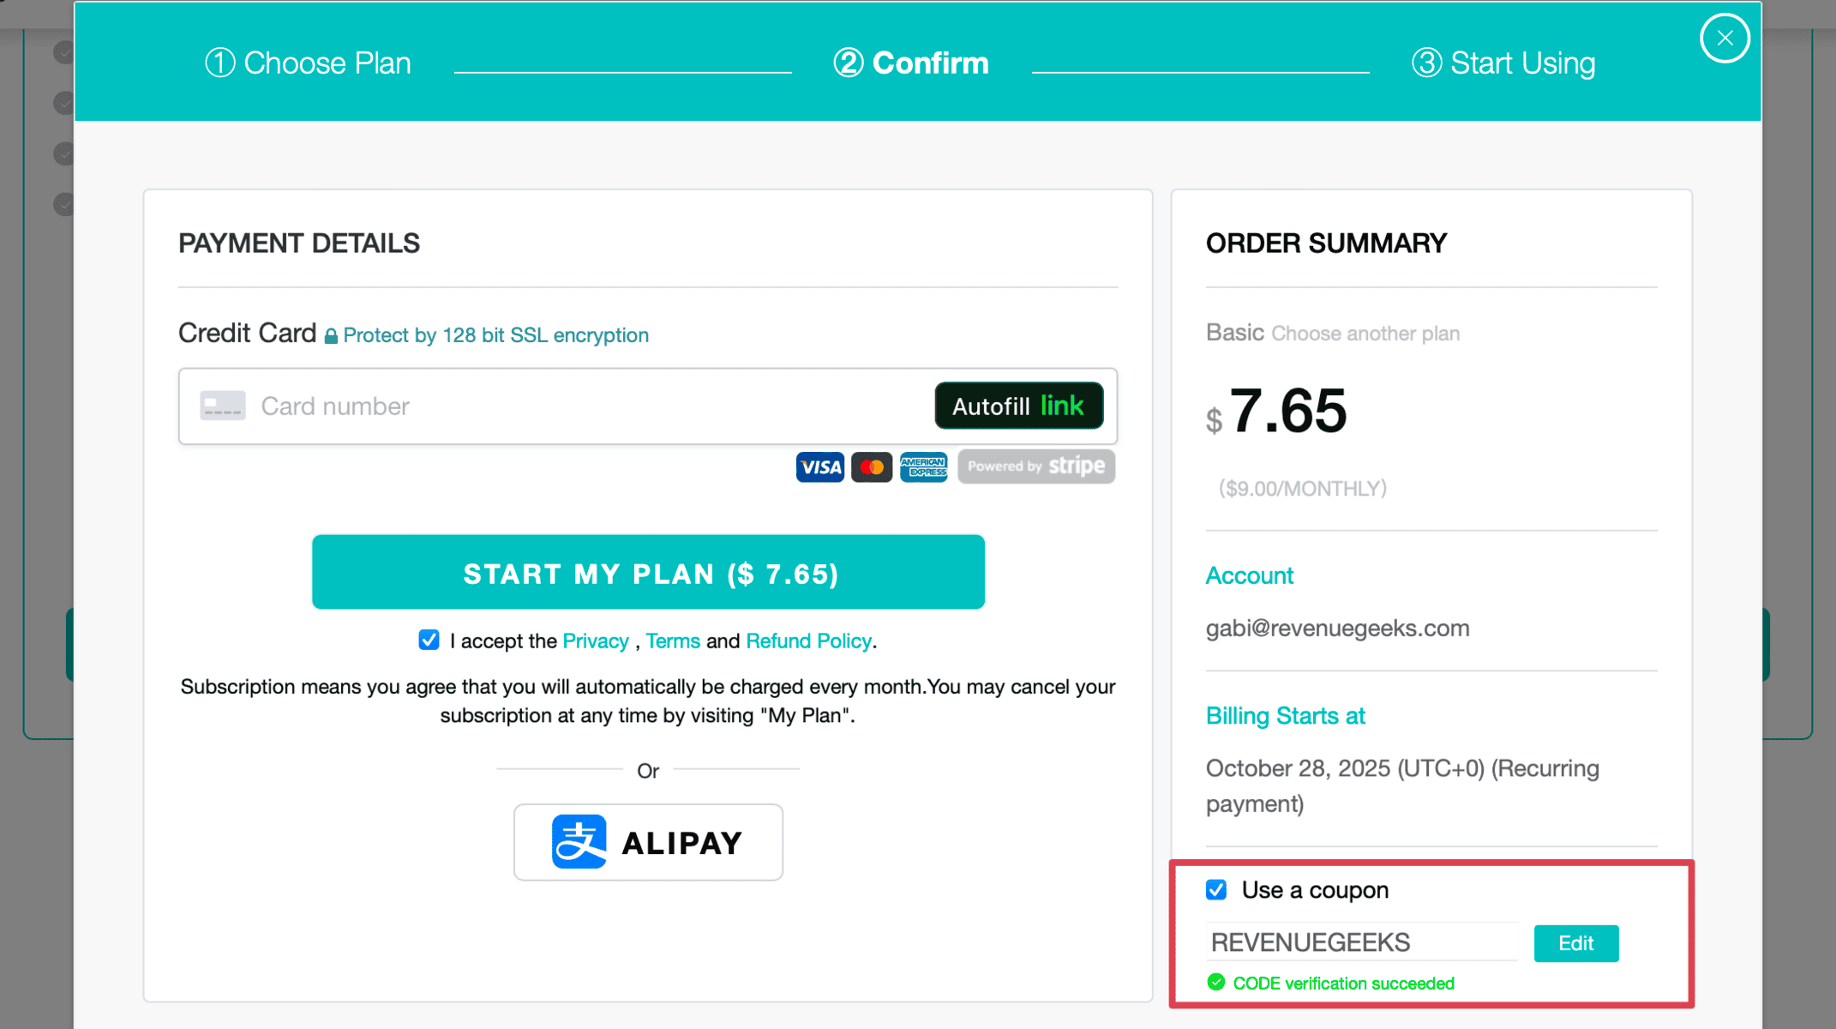Jump to Start Using step

[x=1503, y=63]
